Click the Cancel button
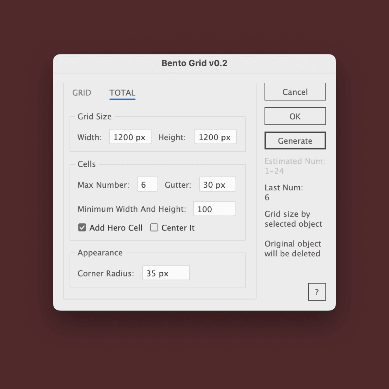 click(295, 92)
